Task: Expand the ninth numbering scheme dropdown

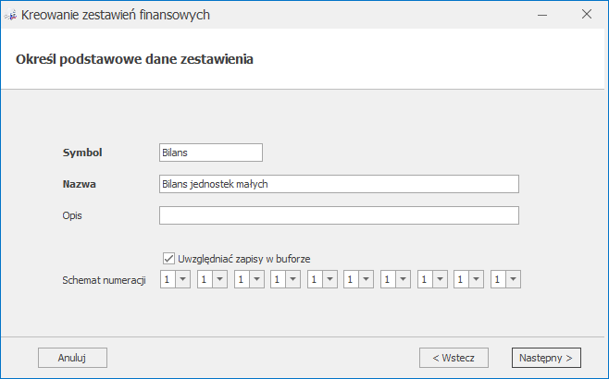Action: (x=476, y=279)
